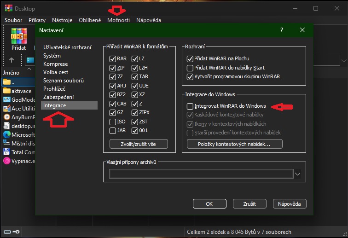Enable Integrovat WinRAR do Windows checkbox
Image resolution: width=348 pixels, height=238 pixels.
pyautogui.click(x=190, y=106)
